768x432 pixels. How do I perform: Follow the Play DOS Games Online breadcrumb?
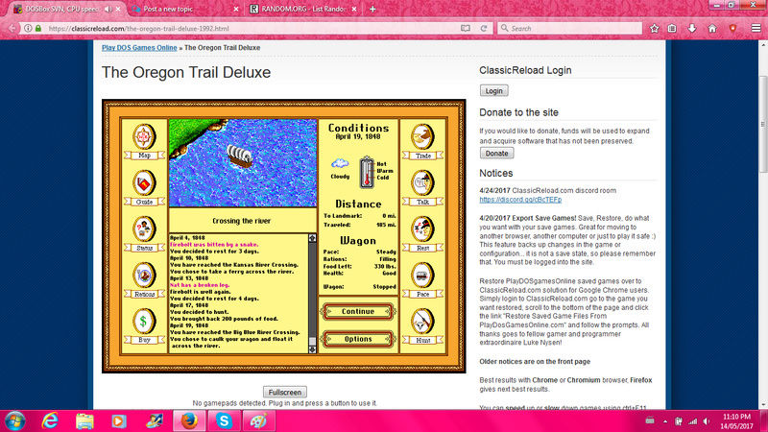pyautogui.click(x=139, y=47)
